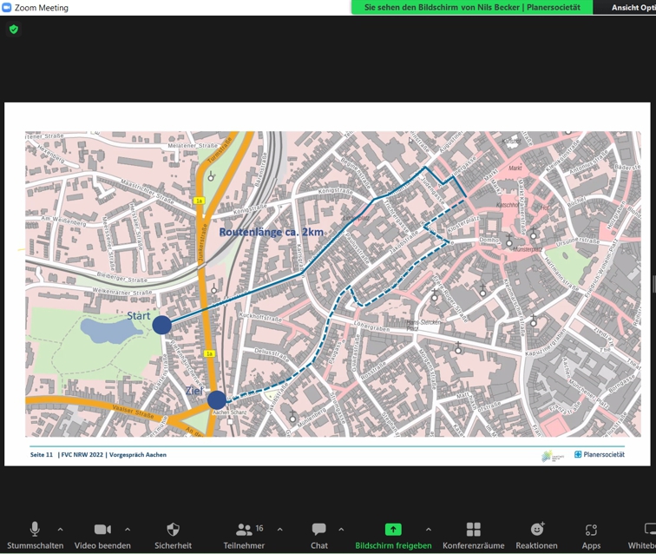Viewport: 656px width, 554px height.
Task: Click the Planersocietät logo on the slide
Action: tap(599, 454)
